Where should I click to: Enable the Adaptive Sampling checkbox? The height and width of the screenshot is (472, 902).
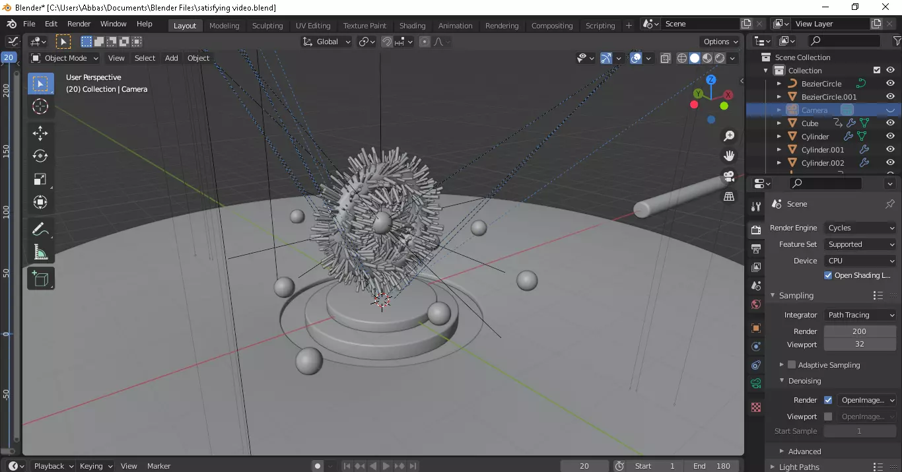pos(792,364)
